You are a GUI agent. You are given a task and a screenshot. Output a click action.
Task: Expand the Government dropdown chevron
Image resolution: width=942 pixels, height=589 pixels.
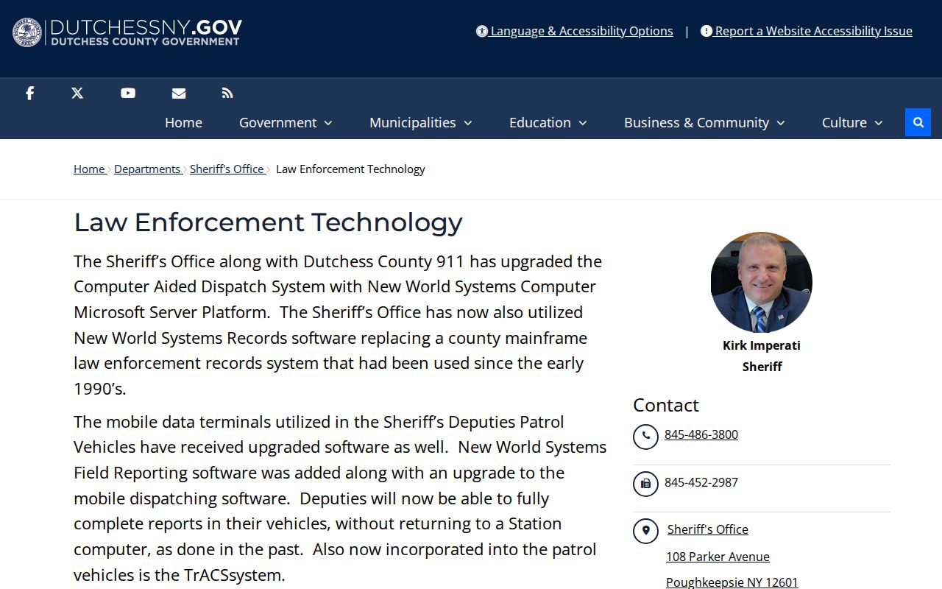pyautogui.click(x=328, y=123)
